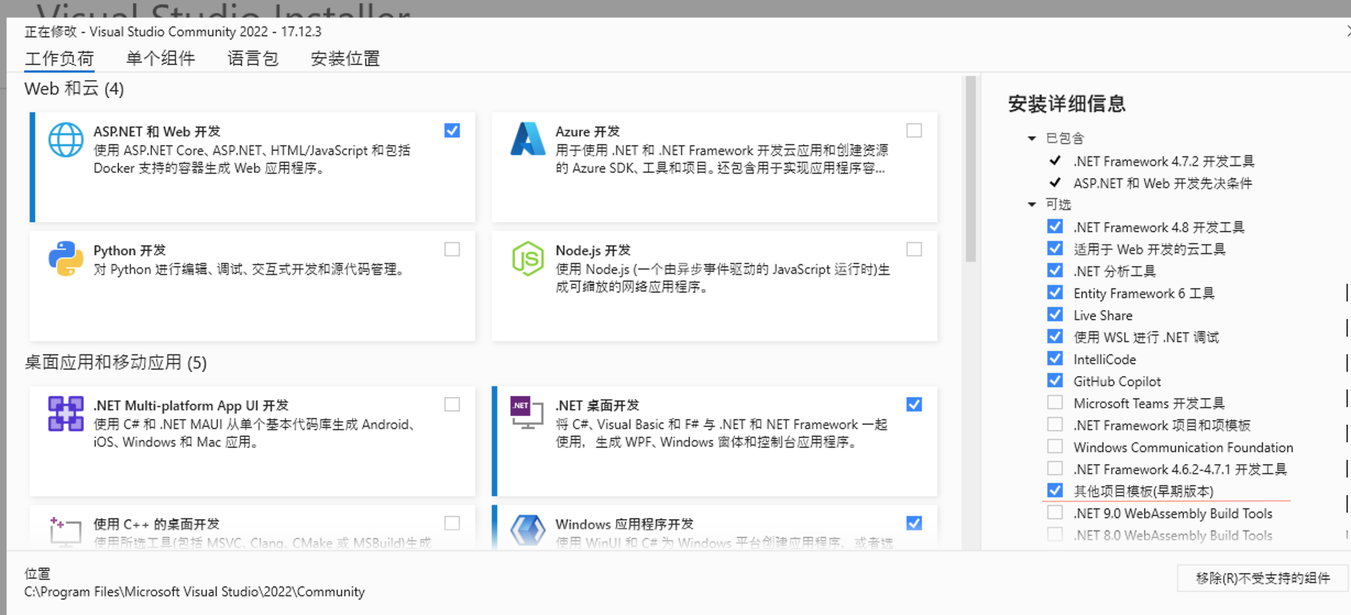The image size is (1351, 615).
Task: Uncheck the .NET 桌面开发 workload checkbox
Action: 914,405
